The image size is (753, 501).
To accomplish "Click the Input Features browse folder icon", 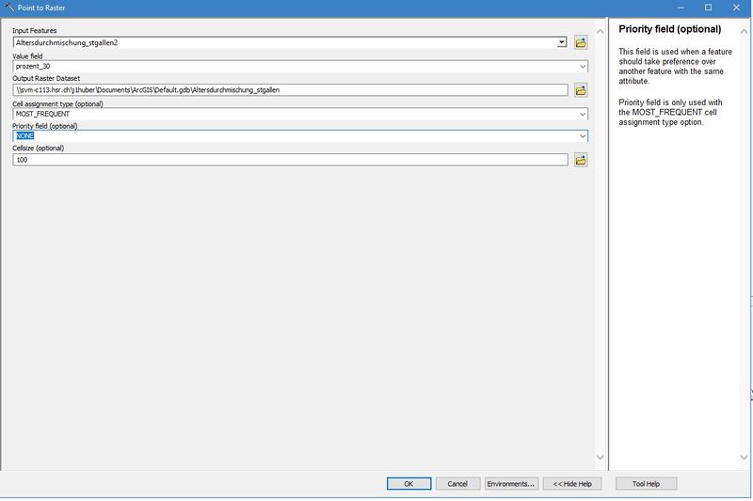I will click(x=581, y=42).
